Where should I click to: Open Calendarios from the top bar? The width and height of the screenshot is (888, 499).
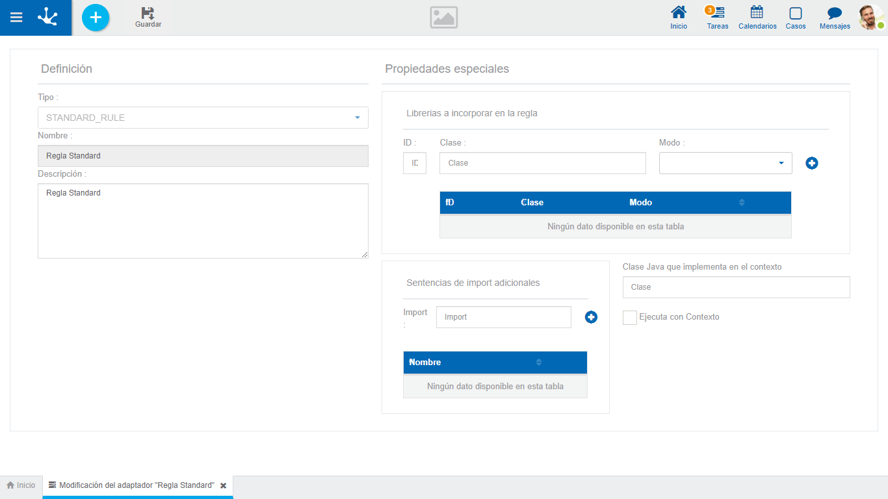757,18
